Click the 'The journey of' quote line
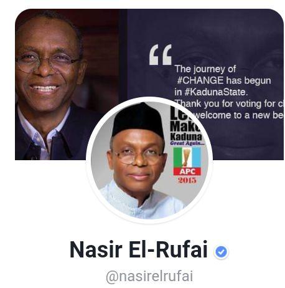285x288 pixels. (205, 69)
